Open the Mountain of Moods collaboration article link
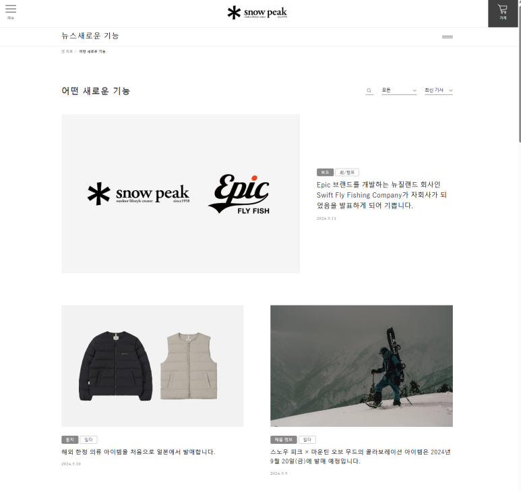This screenshot has height=491, width=521. tap(360, 457)
